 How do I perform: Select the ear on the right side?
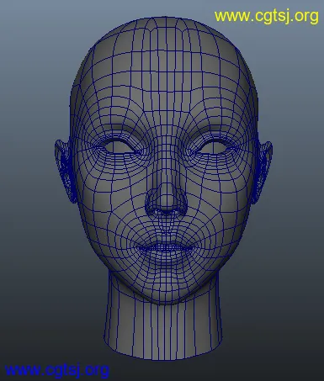[x=263, y=171]
